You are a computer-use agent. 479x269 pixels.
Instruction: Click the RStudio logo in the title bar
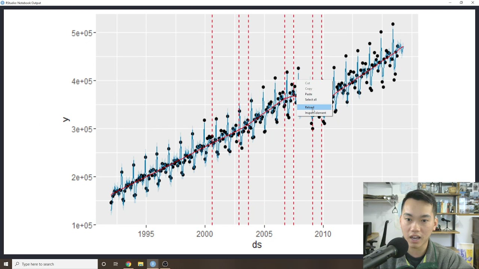coord(3,3)
